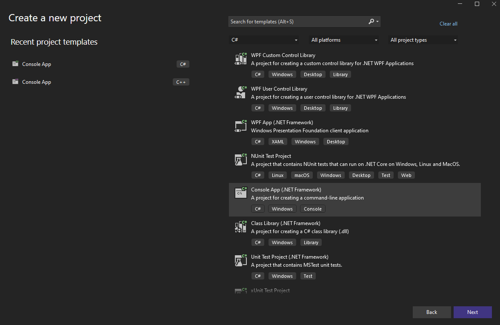Screen dimensions: 500x325
Task: Maximize the Create a new project window
Action: pyautogui.click(x=477, y=4)
